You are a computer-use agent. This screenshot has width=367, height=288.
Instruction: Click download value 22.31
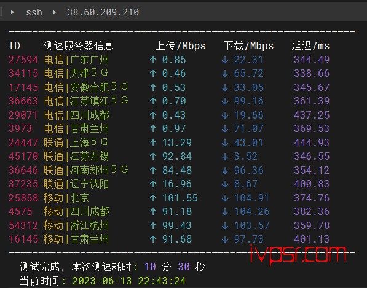point(248,60)
